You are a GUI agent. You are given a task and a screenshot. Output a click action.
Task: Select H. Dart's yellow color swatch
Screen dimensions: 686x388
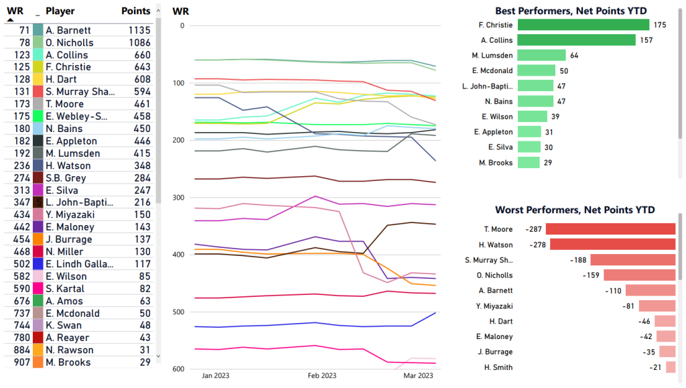[x=38, y=79]
